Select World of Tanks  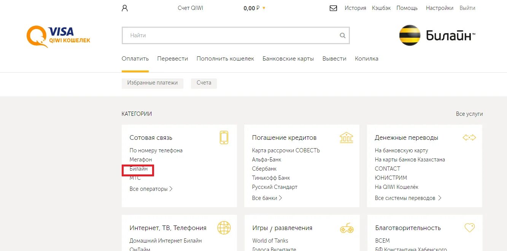270,241
